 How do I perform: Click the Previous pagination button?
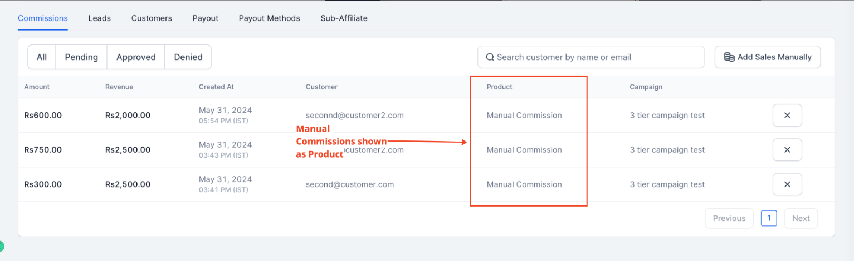(729, 218)
